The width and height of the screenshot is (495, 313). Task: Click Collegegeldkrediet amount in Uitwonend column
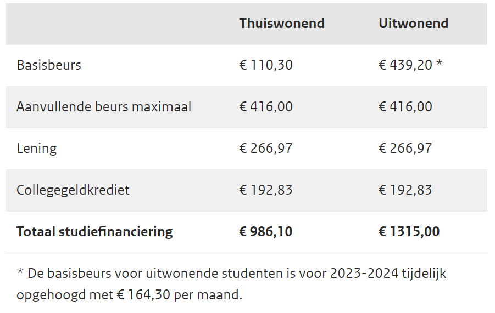(x=405, y=190)
